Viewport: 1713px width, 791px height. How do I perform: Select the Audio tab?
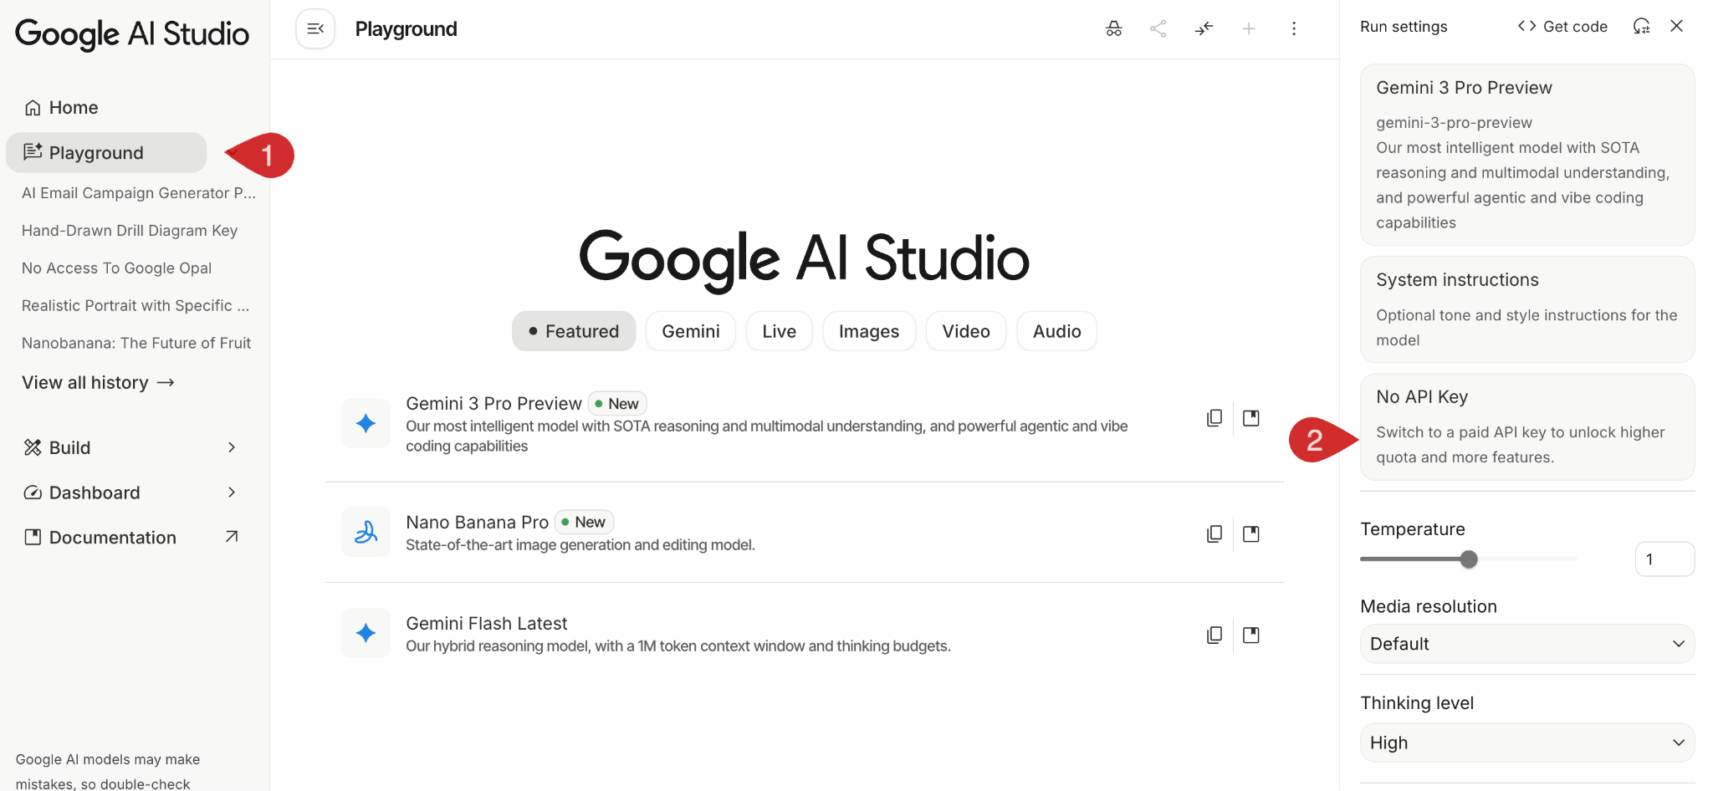click(1057, 331)
